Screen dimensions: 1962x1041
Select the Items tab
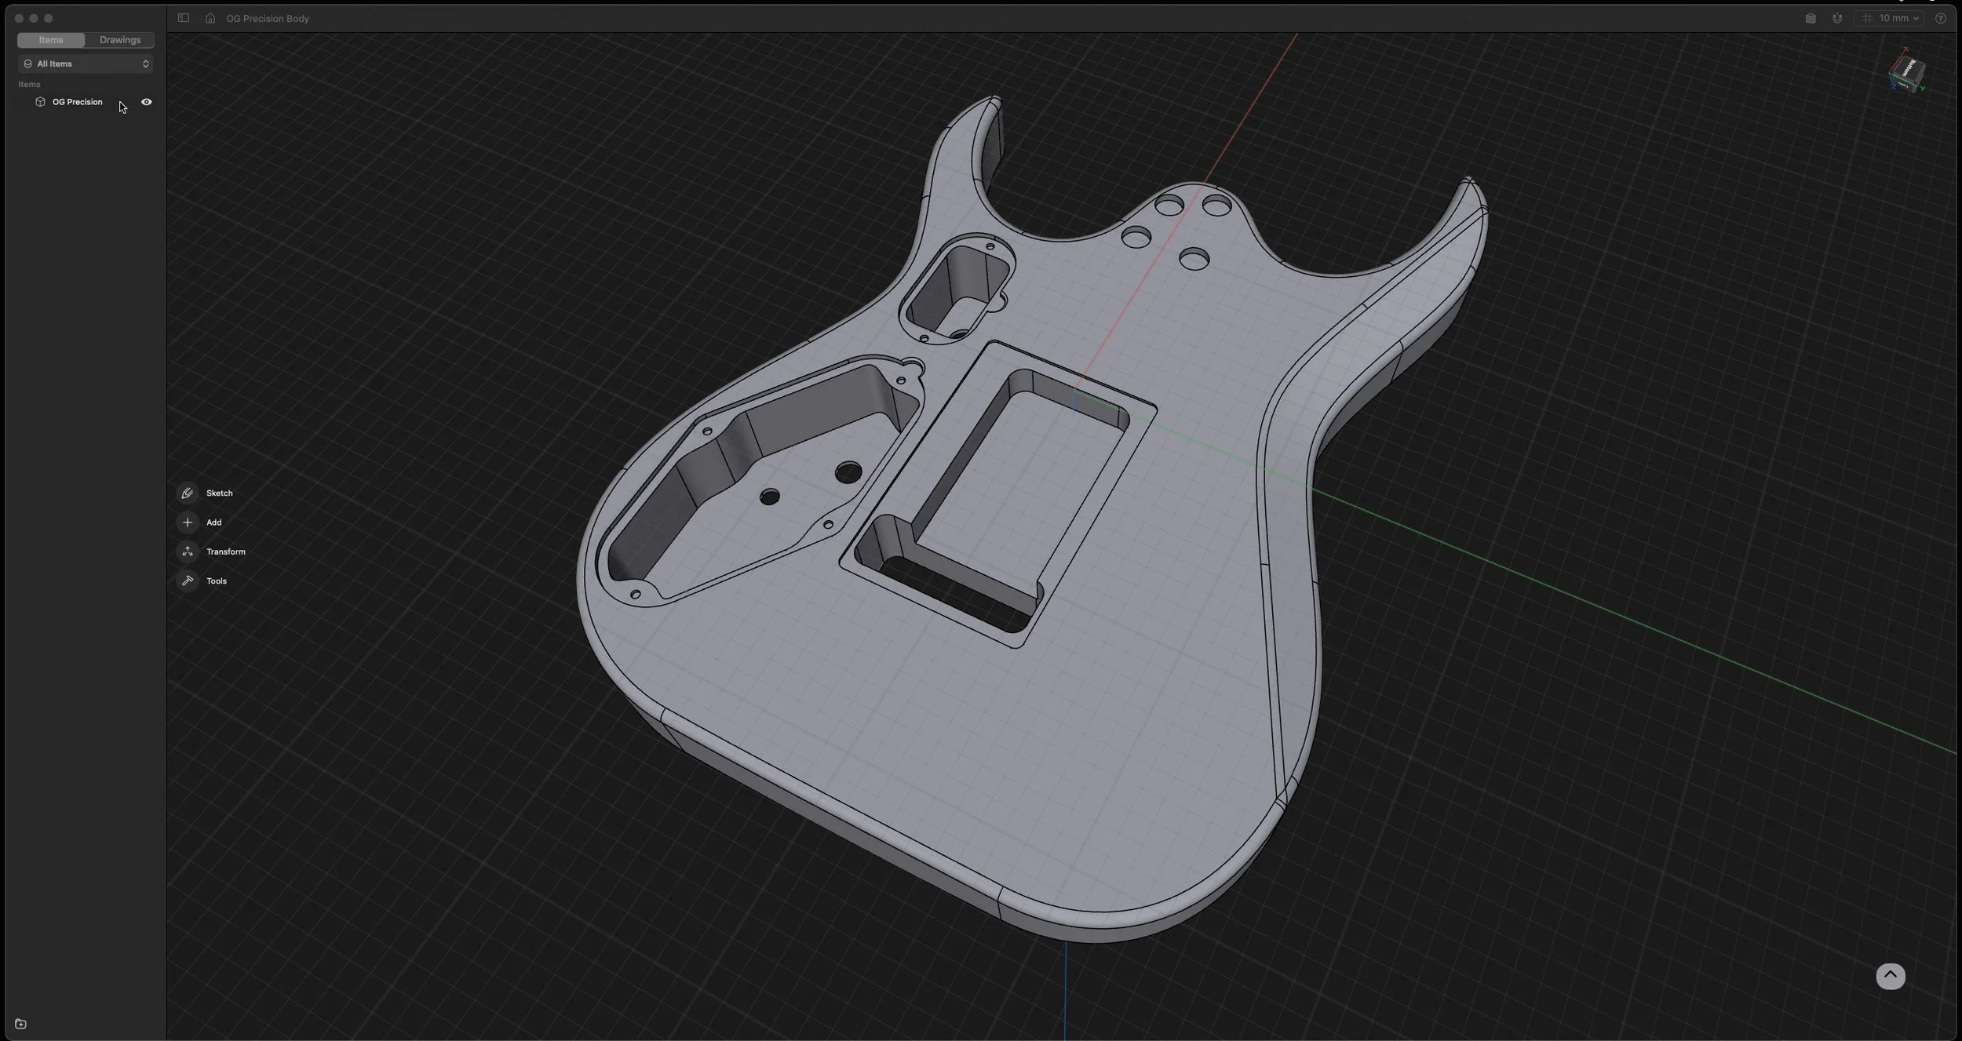coord(51,40)
